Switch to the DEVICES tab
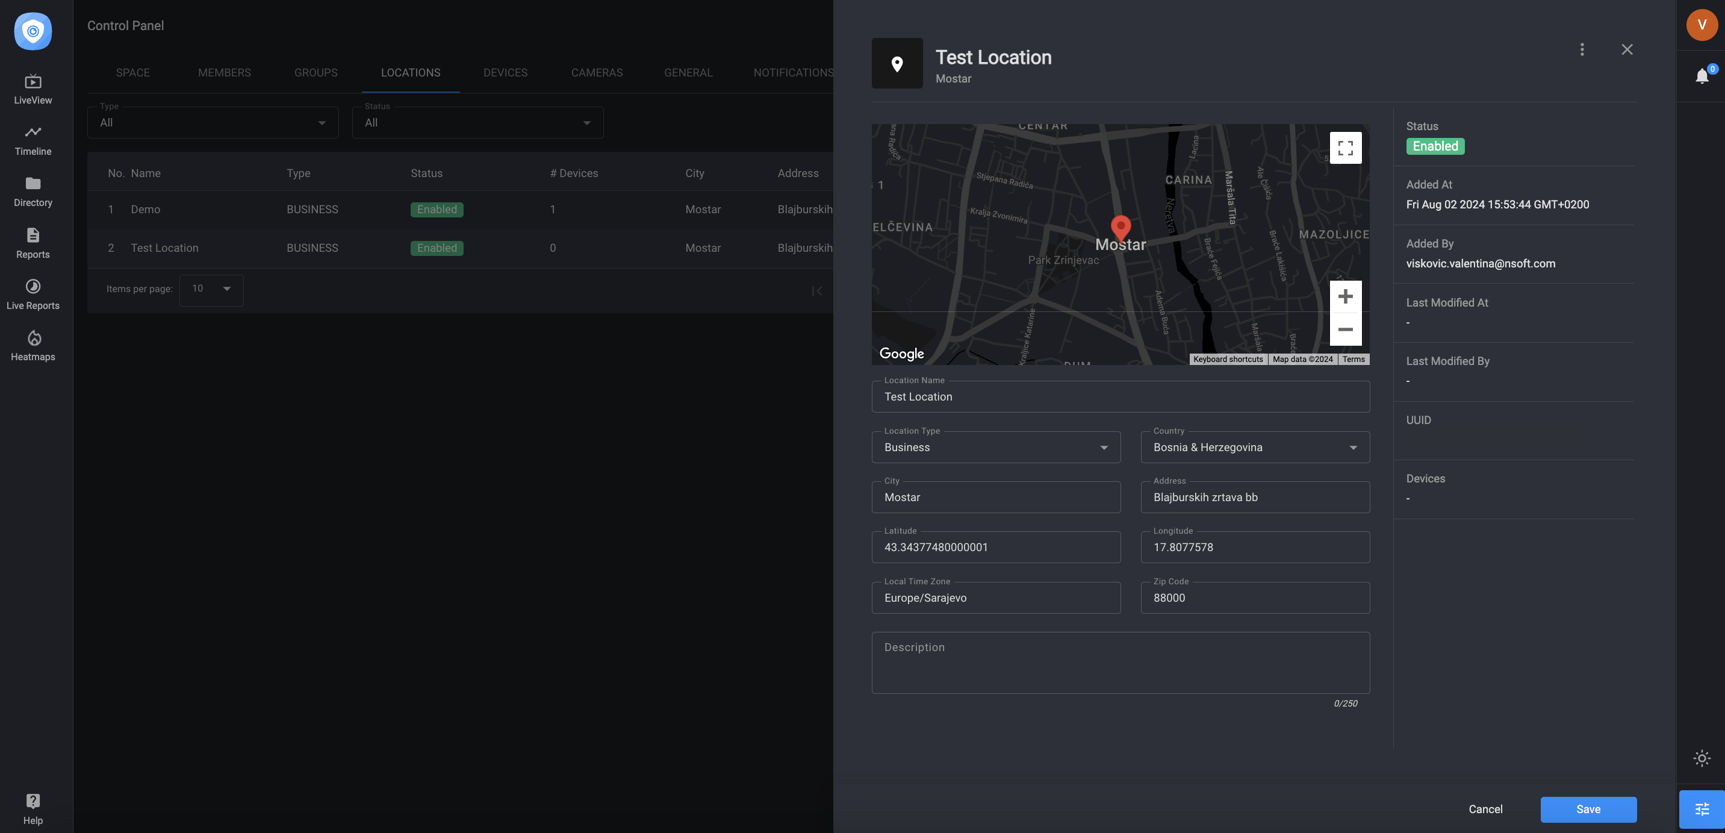Image resolution: width=1725 pixels, height=833 pixels. (505, 72)
